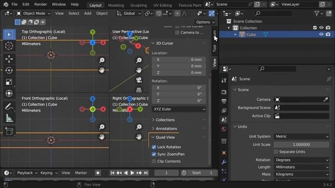Viewport: 335px width, 188px height.
Task: Open the View Layer properties tab
Action: point(224,111)
